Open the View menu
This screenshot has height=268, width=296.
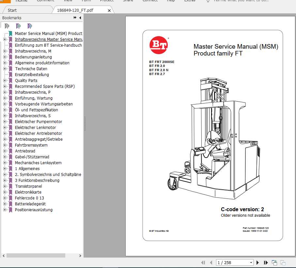(68, 1)
